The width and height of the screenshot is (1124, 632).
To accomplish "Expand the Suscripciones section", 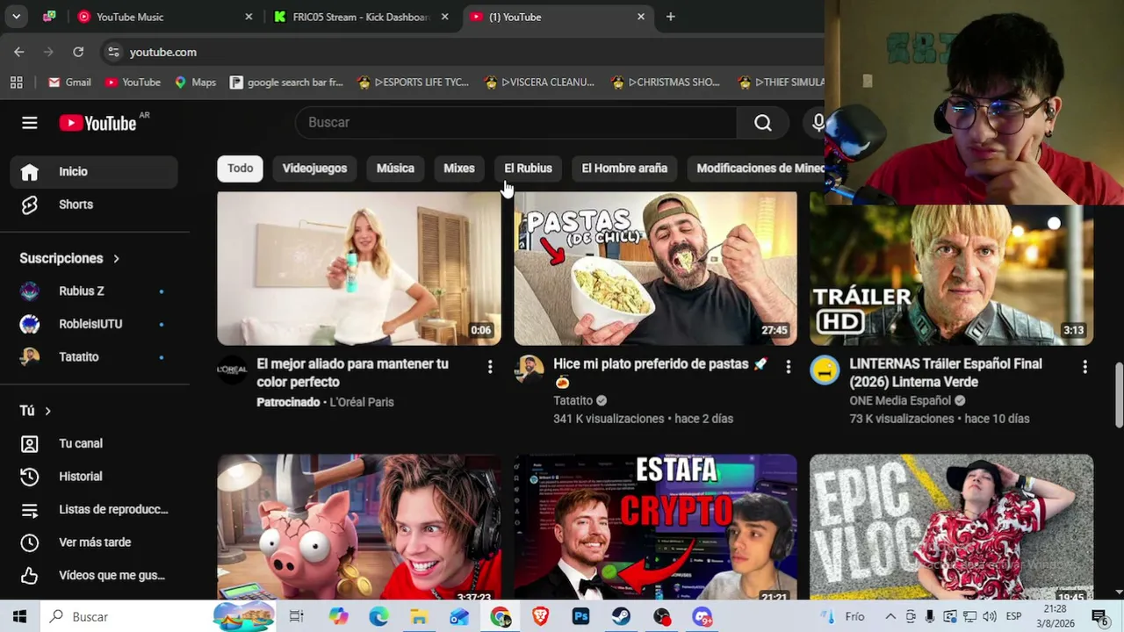I will click(x=69, y=258).
